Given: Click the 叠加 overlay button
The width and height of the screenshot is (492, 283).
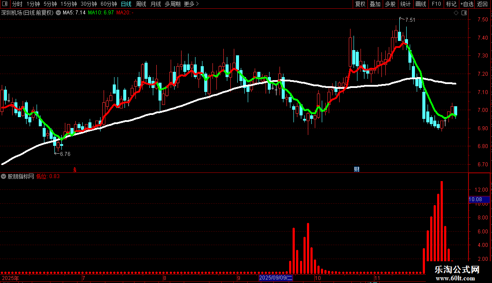Looking at the screenshot, I should pyautogui.click(x=375, y=4).
